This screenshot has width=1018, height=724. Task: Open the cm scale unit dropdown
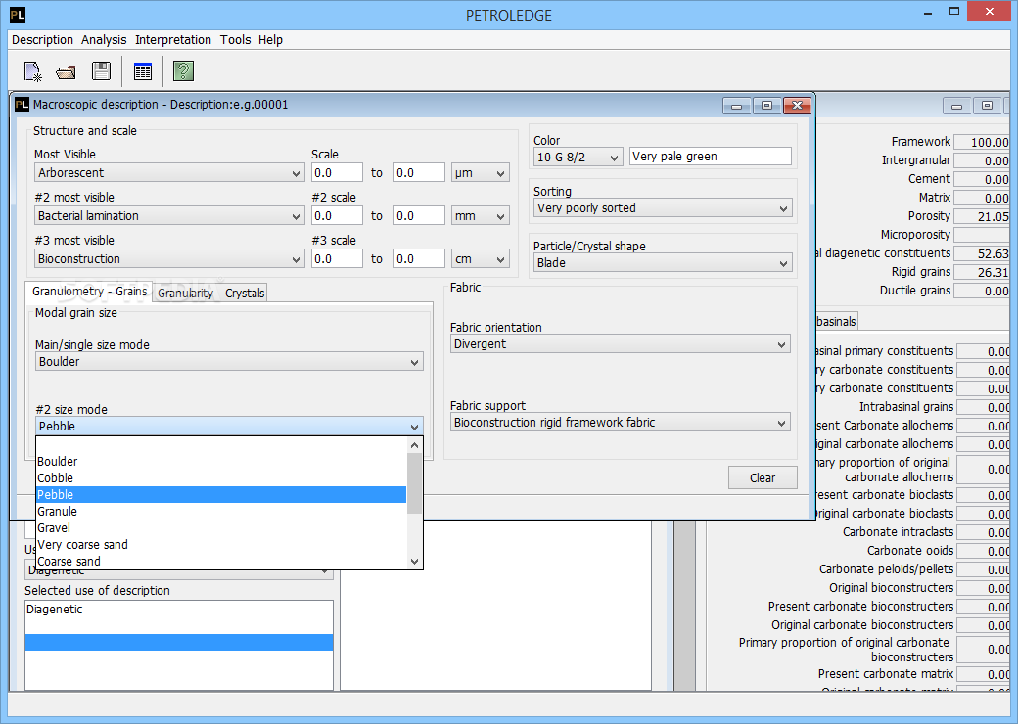tap(481, 259)
